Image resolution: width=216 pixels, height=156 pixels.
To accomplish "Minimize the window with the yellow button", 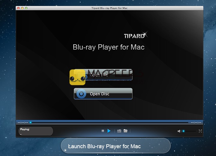I will coord(22,8).
